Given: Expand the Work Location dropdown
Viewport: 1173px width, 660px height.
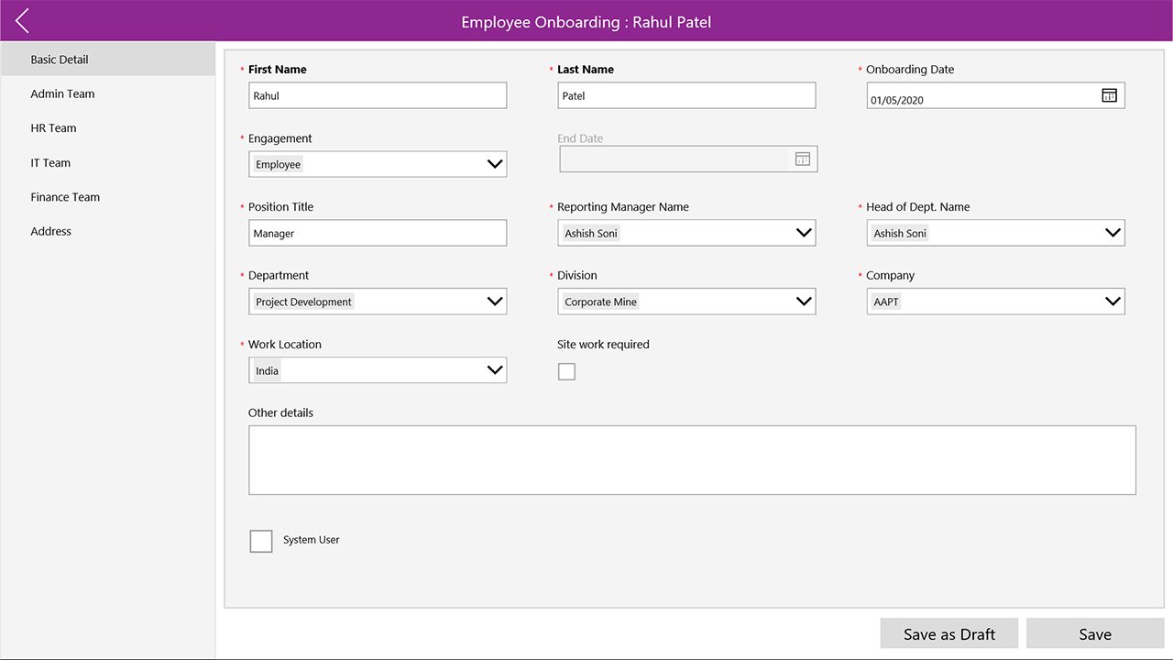Looking at the screenshot, I should pos(495,370).
